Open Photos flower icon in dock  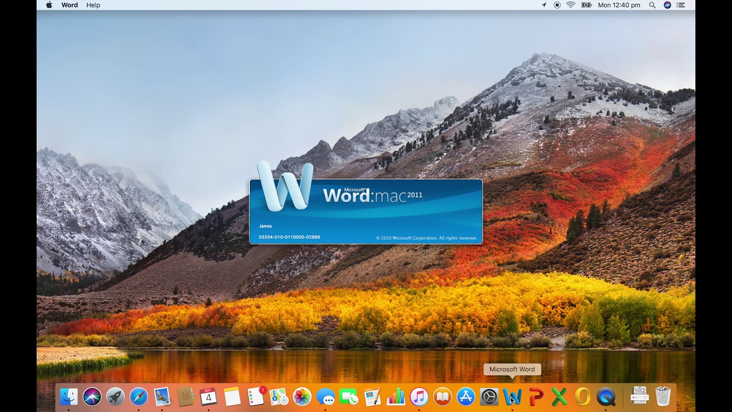coord(302,396)
